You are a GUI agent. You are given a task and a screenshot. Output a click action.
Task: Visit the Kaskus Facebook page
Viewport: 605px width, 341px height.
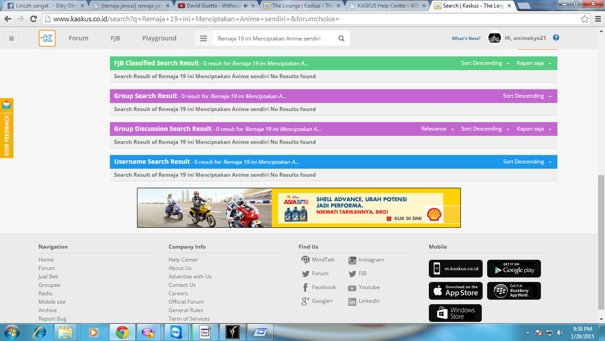point(319,287)
